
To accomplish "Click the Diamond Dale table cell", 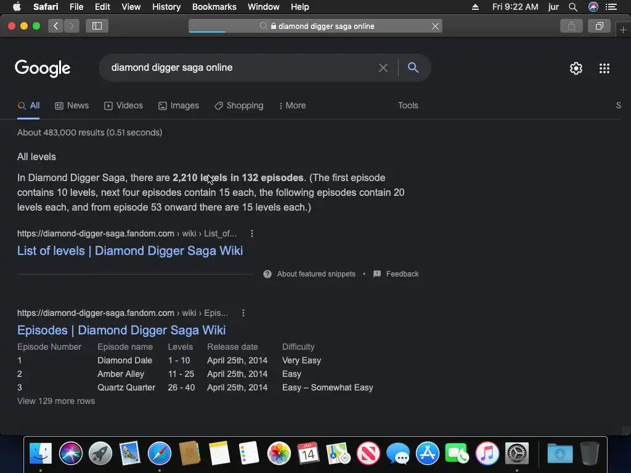I will tap(124, 360).
